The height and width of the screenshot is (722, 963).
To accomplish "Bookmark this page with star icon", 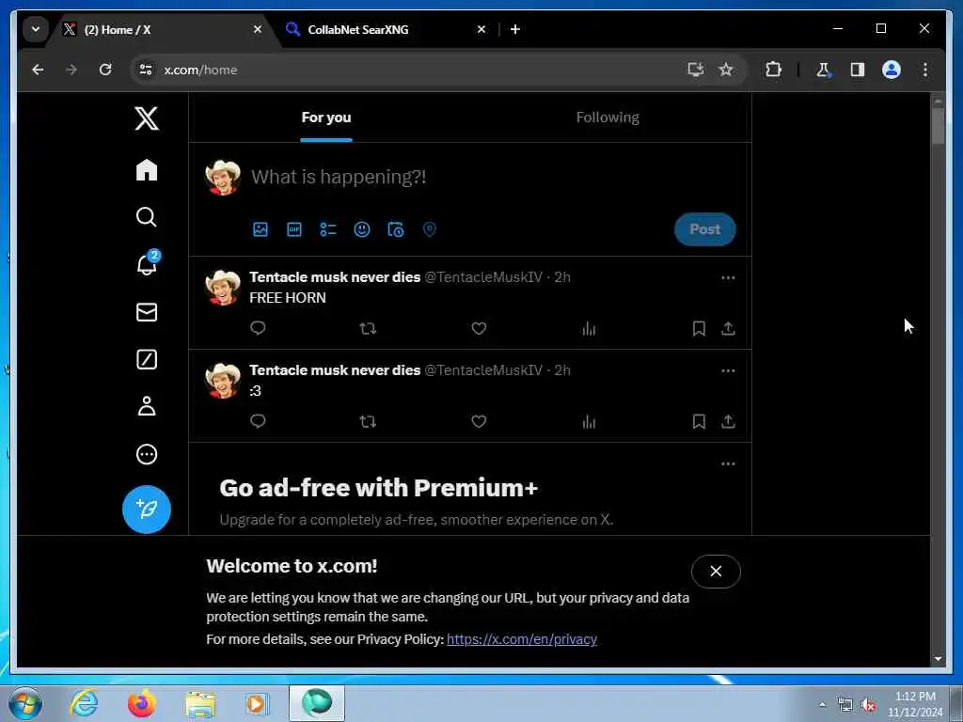I will [x=726, y=70].
